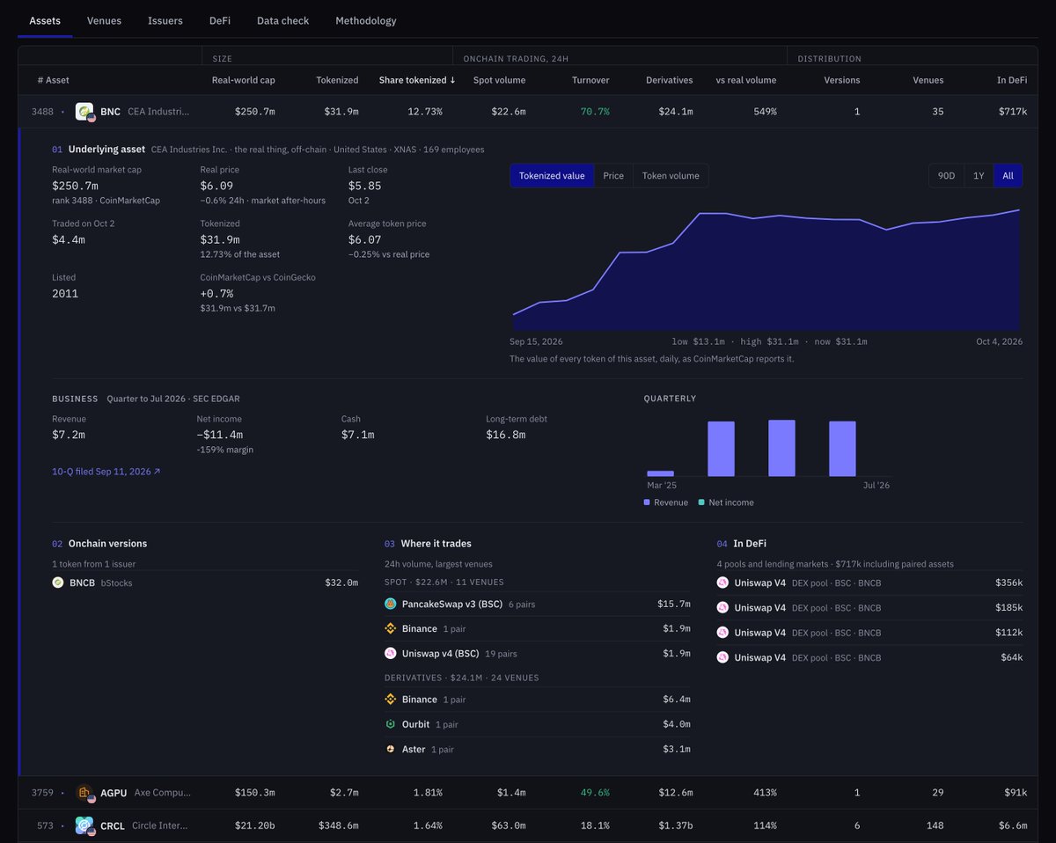Click the Revenue legend swatch

click(x=647, y=502)
